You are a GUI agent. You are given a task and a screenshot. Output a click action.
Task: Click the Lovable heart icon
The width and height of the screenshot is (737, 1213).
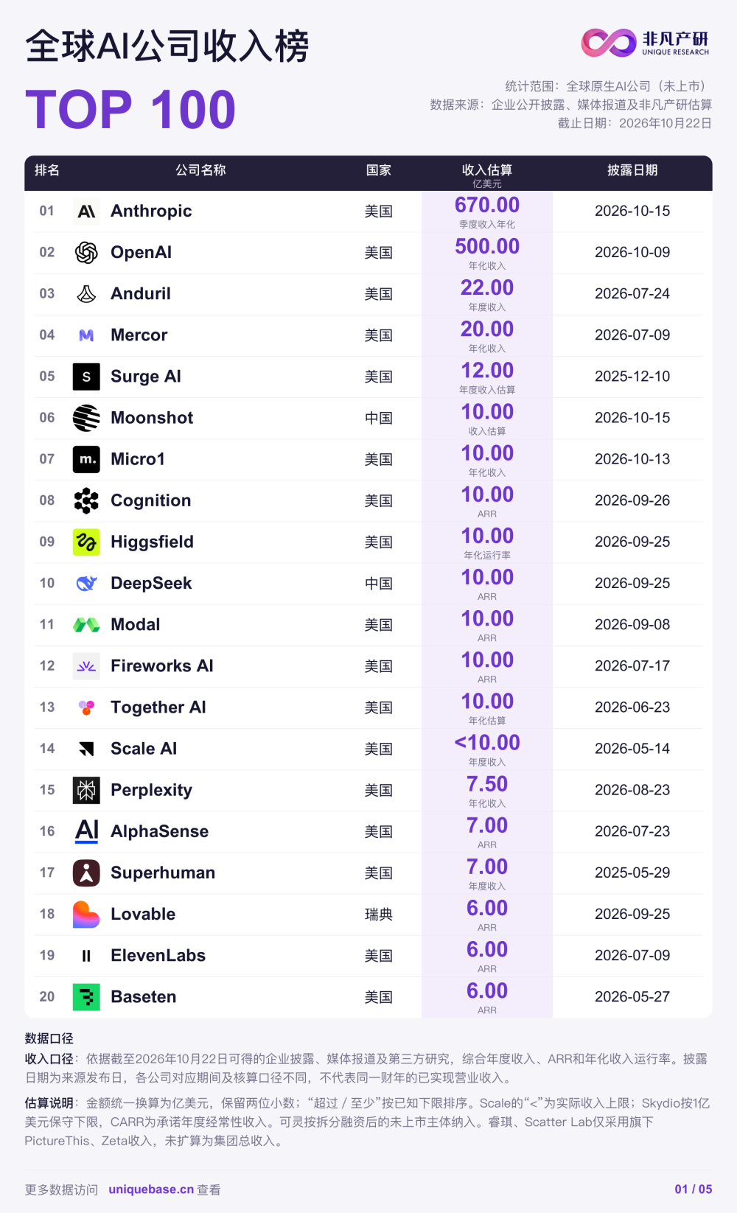click(x=86, y=915)
